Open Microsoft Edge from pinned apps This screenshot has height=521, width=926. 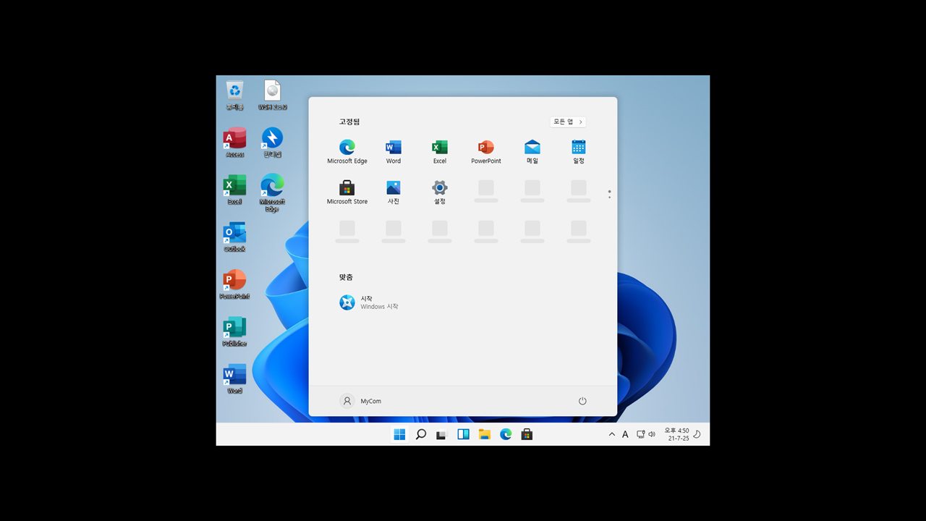[347, 152]
